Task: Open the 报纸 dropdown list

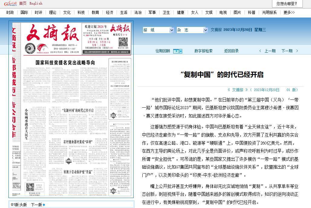Action: 158,30
